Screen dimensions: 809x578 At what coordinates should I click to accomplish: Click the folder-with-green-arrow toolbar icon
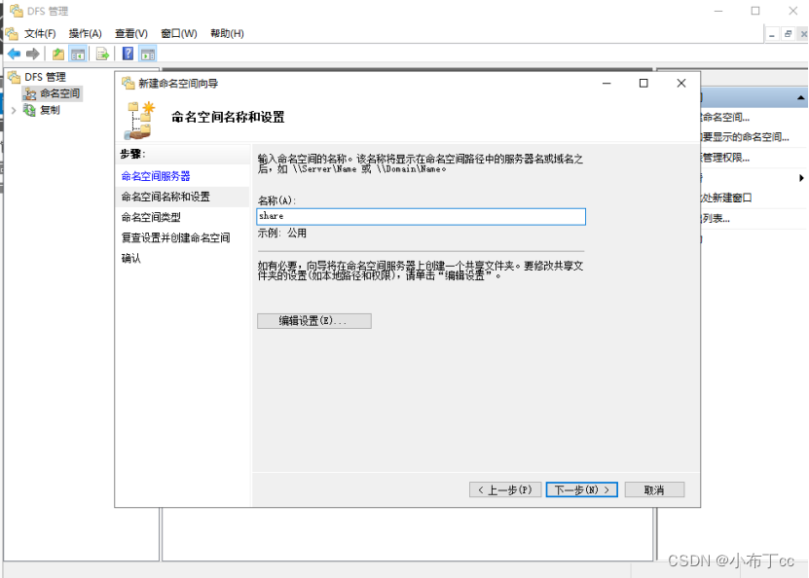(x=57, y=54)
